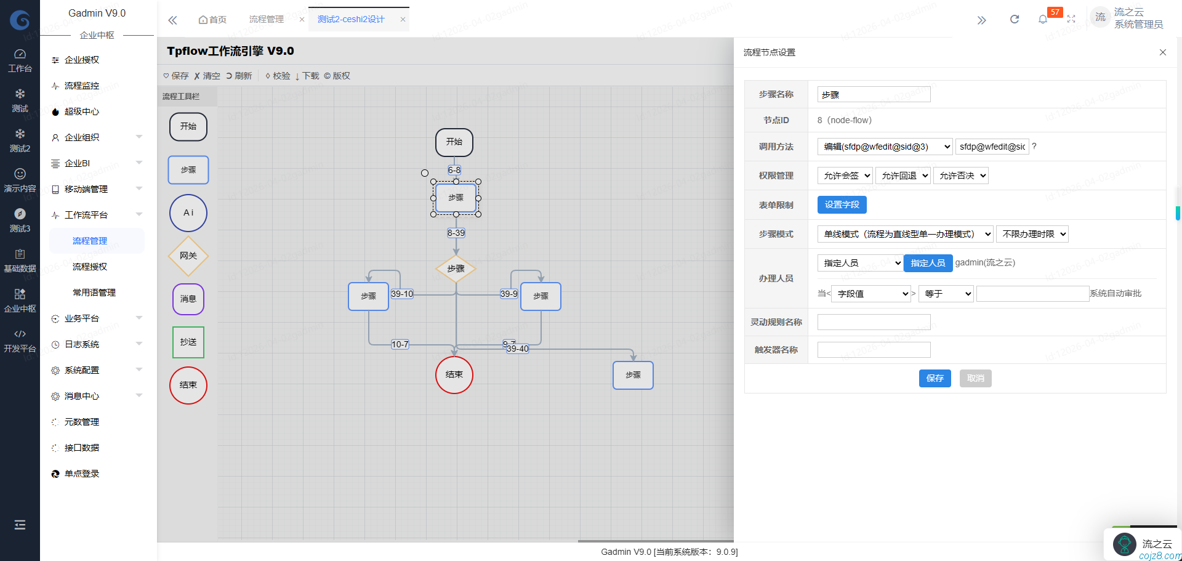Switch to the 首页 tab
The image size is (1182, 561).
[212, 19]
